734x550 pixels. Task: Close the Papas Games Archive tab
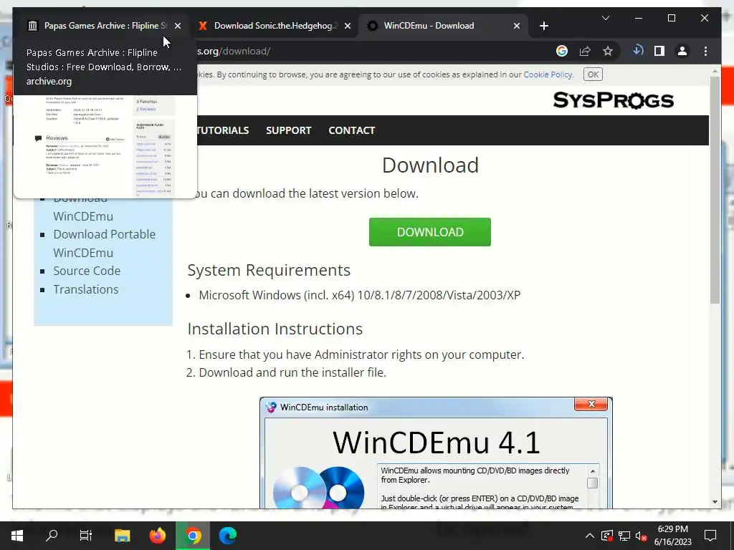[178, 26]
